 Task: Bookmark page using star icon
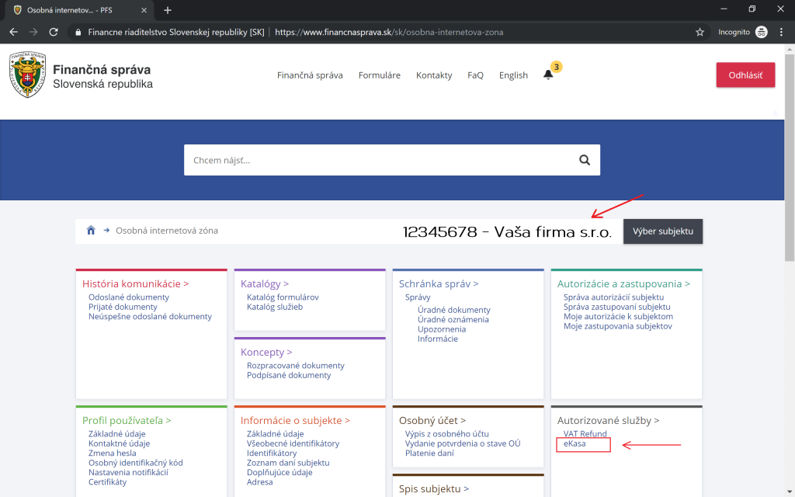pyautogui.click(x=700, y=32)
